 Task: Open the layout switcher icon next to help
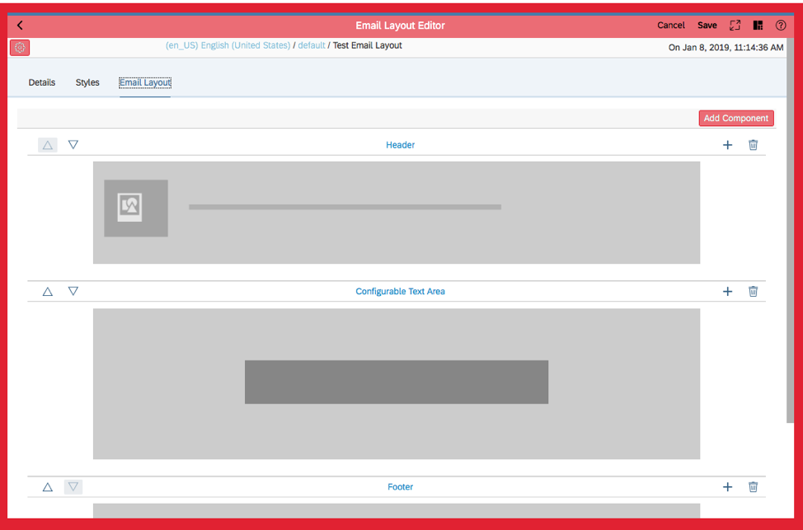758,26
